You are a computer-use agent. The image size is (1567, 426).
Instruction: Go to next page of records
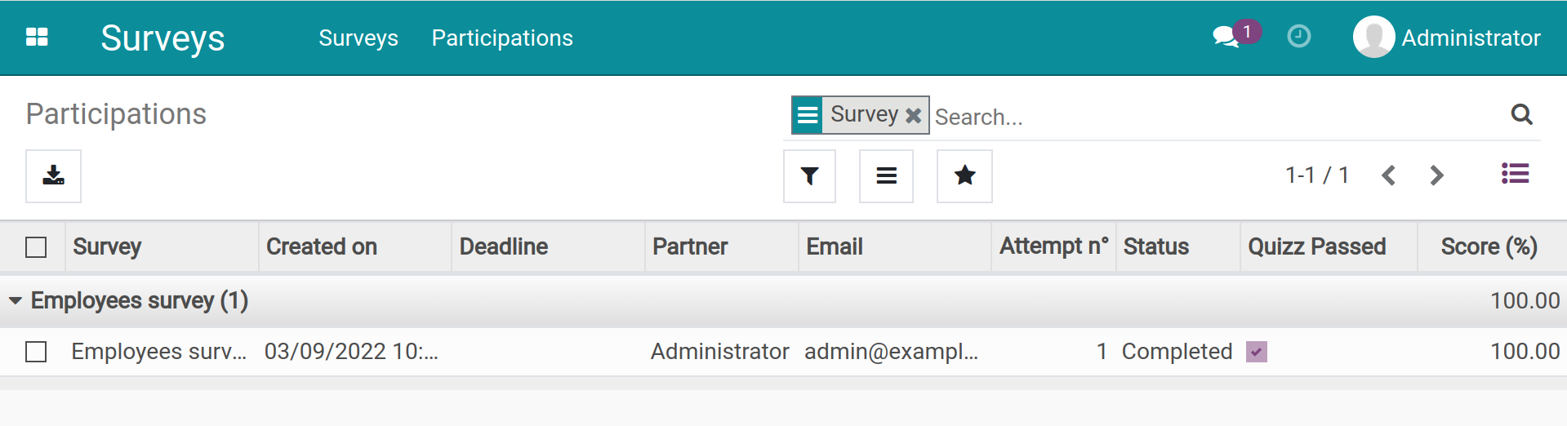click(x=1436, y=175)
